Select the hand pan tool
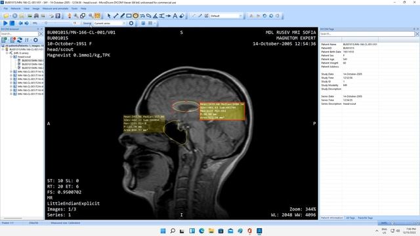The image size is (420, 236). coord(70,16)
